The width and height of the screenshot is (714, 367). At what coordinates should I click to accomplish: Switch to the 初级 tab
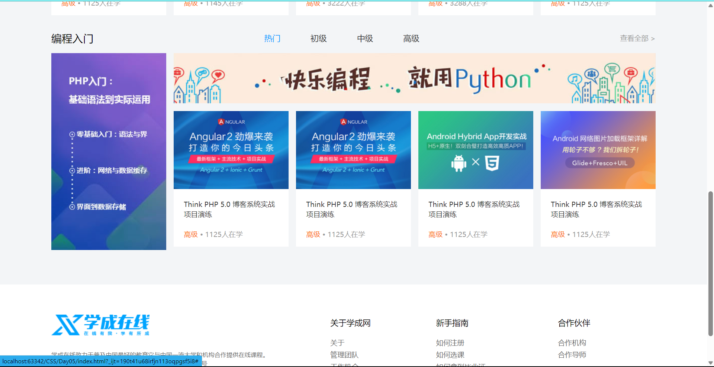click(x=319, y=38)
